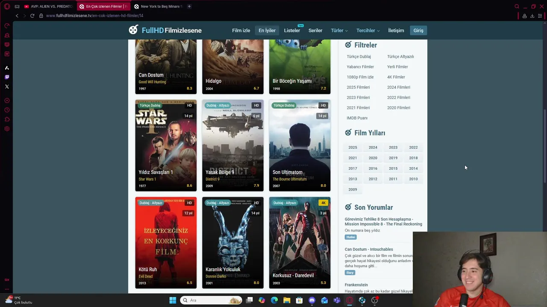Open Task View in the taskbar

[250, 300]
